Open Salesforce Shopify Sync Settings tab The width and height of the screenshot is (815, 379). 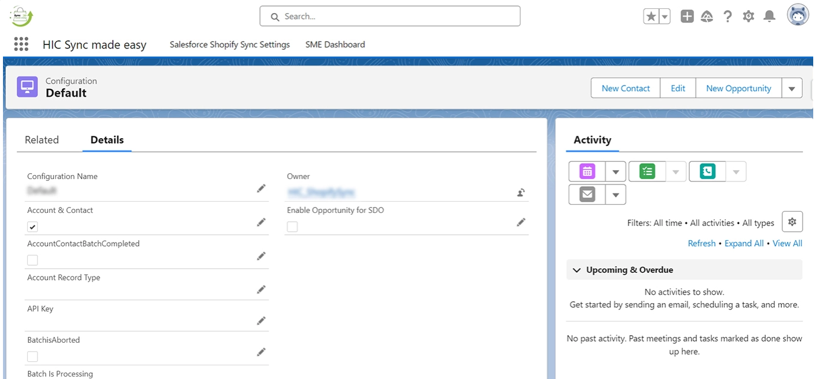tap(230, 44)
